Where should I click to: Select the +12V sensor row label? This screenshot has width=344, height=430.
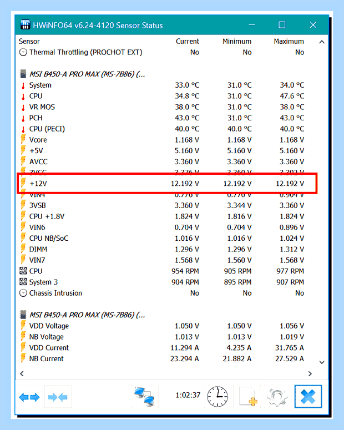pyautogui.click(x=38, y=184)
